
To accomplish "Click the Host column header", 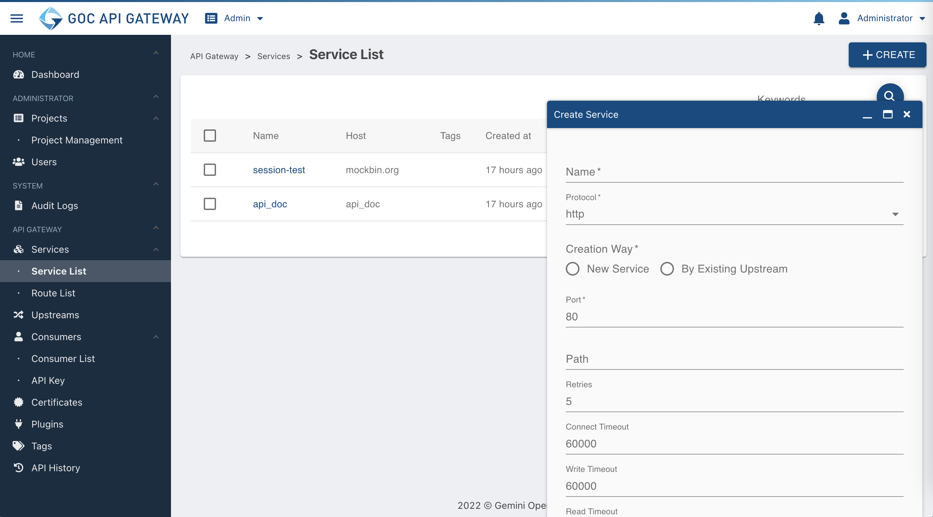I will 355,136.
